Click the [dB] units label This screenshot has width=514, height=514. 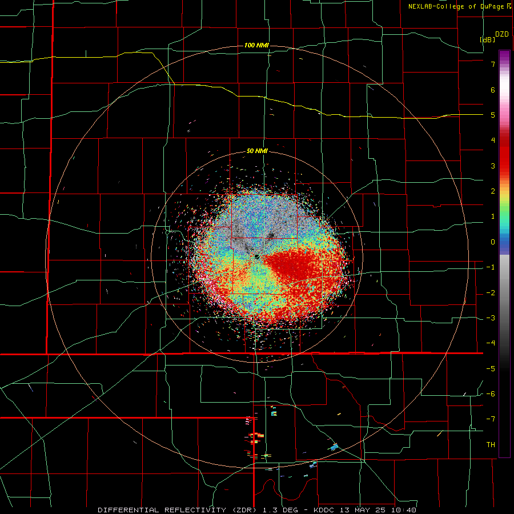coord(487,39)
